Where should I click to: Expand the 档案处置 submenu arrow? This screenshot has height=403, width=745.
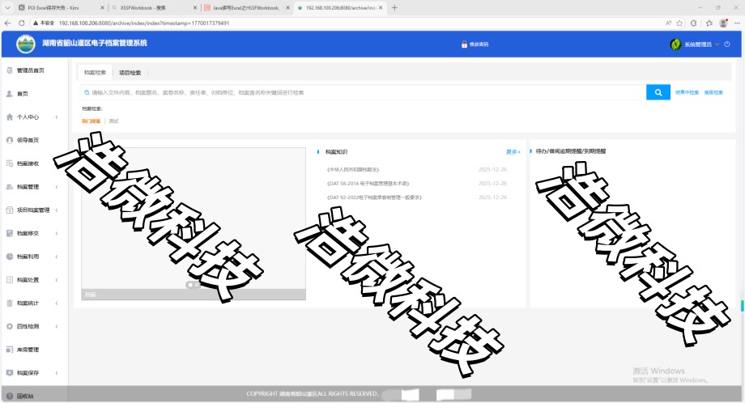(x=57, y=279)
